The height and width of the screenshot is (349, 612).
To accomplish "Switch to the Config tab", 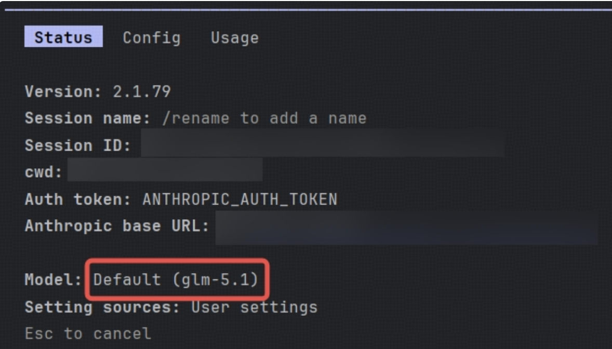I will (x=152, y=37).
